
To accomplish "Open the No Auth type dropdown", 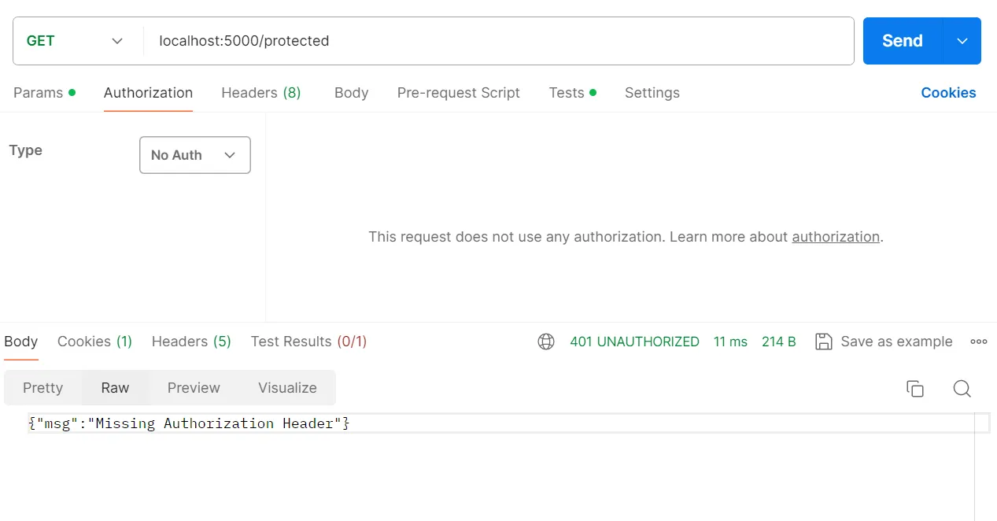I will [x=194, y=155].
